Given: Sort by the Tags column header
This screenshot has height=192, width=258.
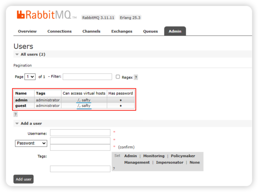Looking at the screenshot, I should click(x=41, y=93).
